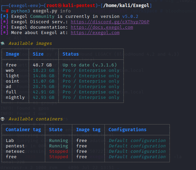This screenshot has height=170, width=196.
Task: Click the Status column header
Action: 70,54
